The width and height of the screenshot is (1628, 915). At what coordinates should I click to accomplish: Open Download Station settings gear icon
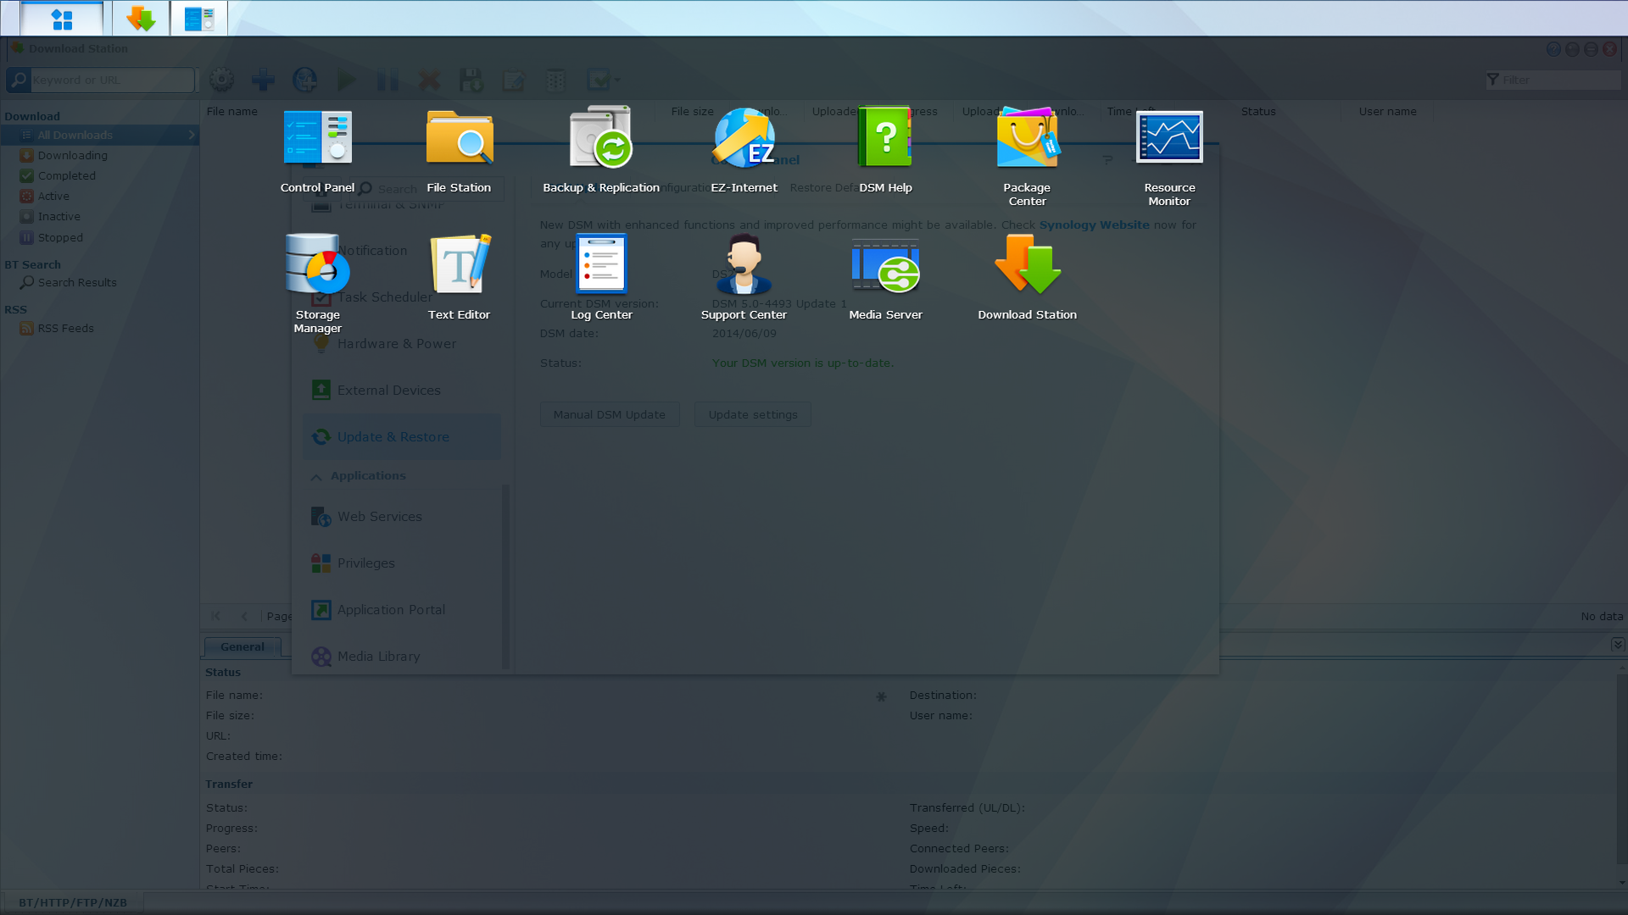coord(221,80)
